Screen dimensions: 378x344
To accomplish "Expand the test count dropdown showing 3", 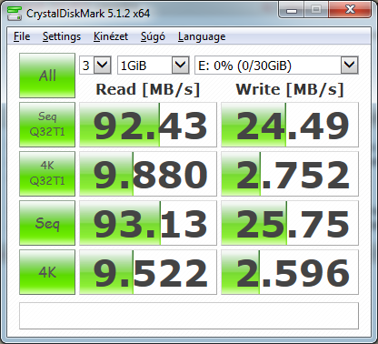I will 103,65.
